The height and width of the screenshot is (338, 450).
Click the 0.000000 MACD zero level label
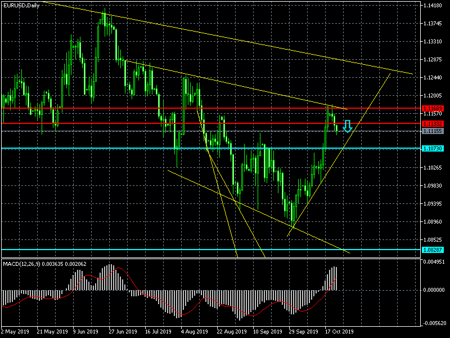tap(434, 290)
